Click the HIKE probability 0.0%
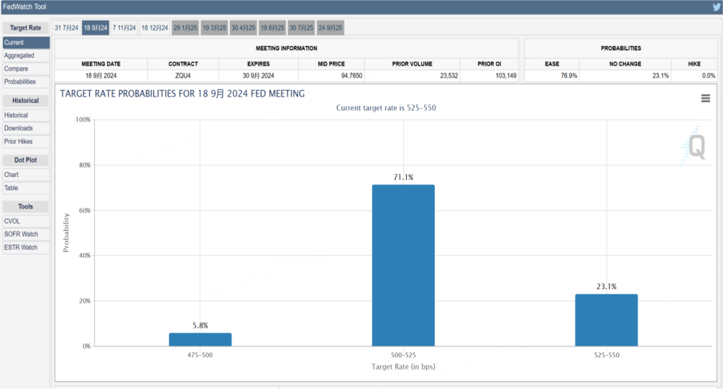Image resolution: width=725 pixels, height=390 pixels. 708,76
